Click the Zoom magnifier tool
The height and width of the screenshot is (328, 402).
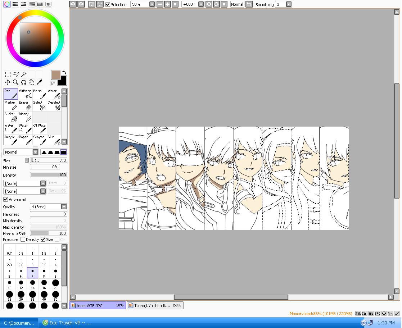tap(15, 82)
